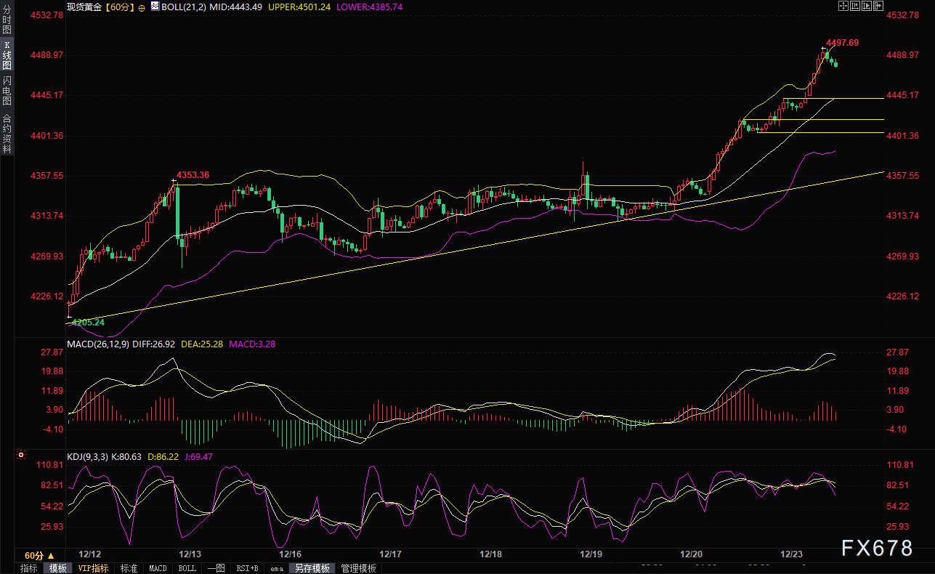Screen dimensions: 935x574
Task: Open the 60分 period selector dropdown
Action: [x=39, y=556]
